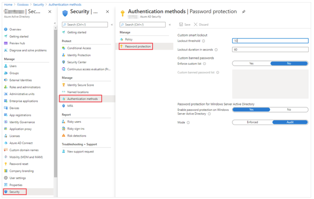Open the Security breadcrumb link
Viewport: 314px width, 199px height.
coord(38,5)
